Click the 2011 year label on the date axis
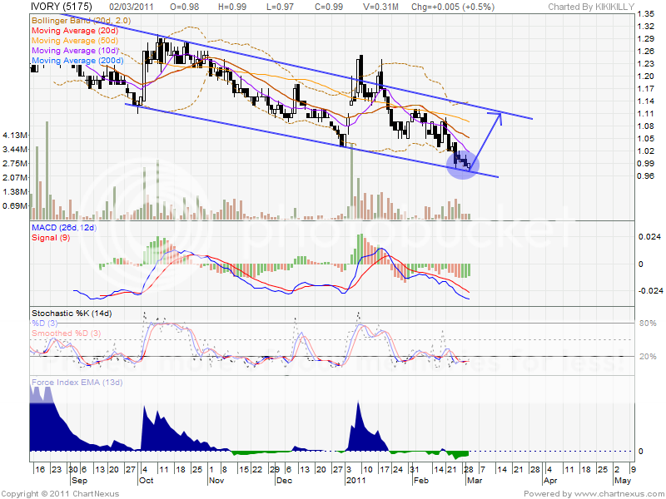666x499 pixels. [x=355, y=481]
